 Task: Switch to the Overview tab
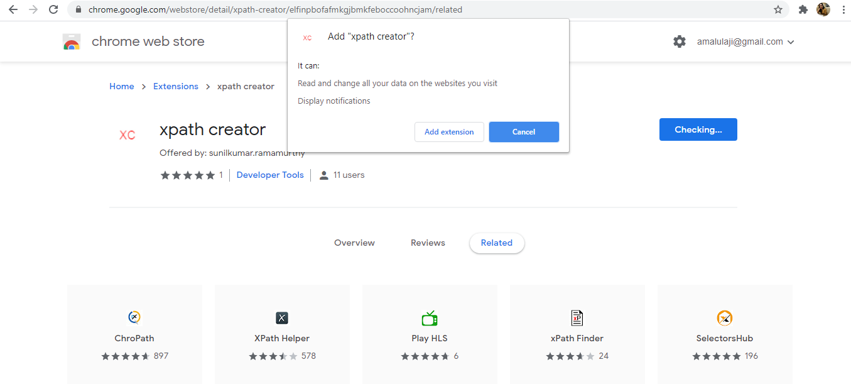click(354, 243)
